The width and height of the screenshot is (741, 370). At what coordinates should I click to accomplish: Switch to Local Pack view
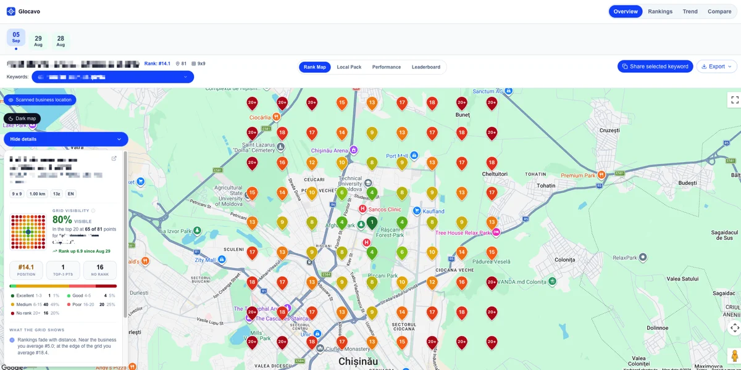[349, 67]
